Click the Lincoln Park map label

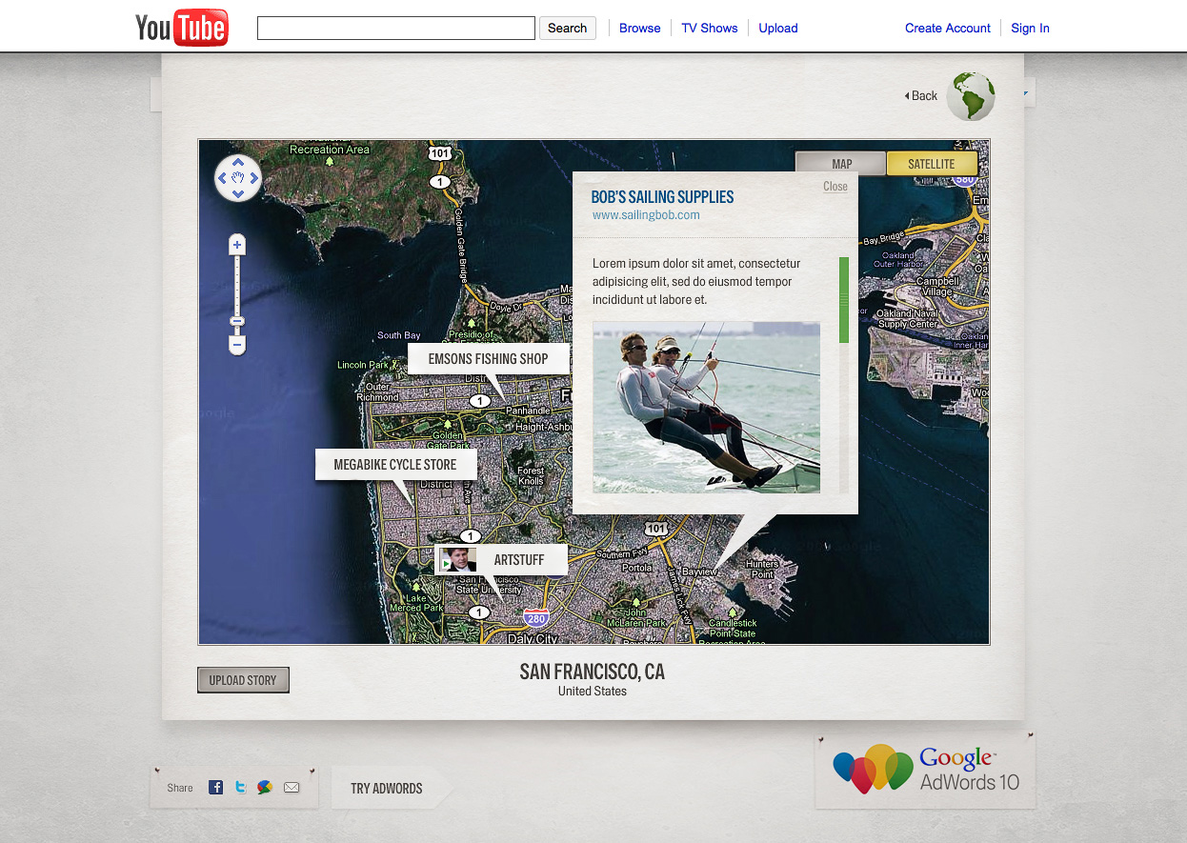point(363,365)
